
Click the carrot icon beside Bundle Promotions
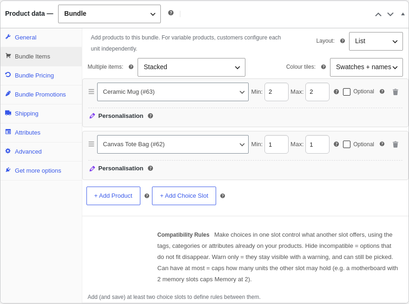coord(8,93)
